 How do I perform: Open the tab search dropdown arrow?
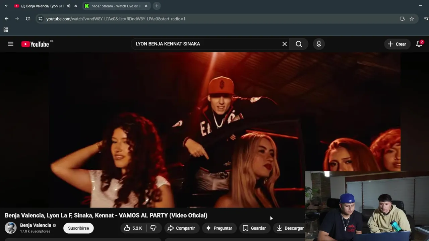pyautogui.click(x=6, y=6)
